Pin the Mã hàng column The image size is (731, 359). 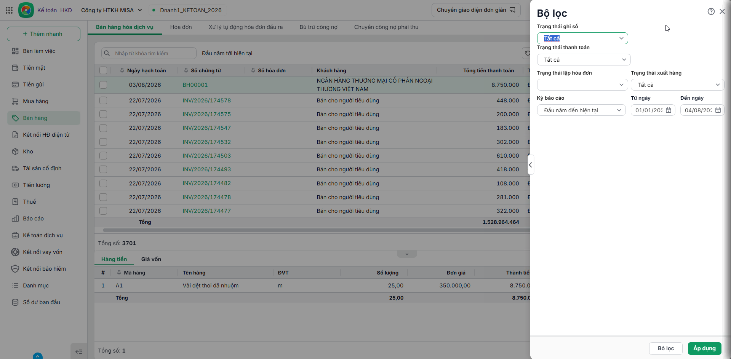(119, 273)
